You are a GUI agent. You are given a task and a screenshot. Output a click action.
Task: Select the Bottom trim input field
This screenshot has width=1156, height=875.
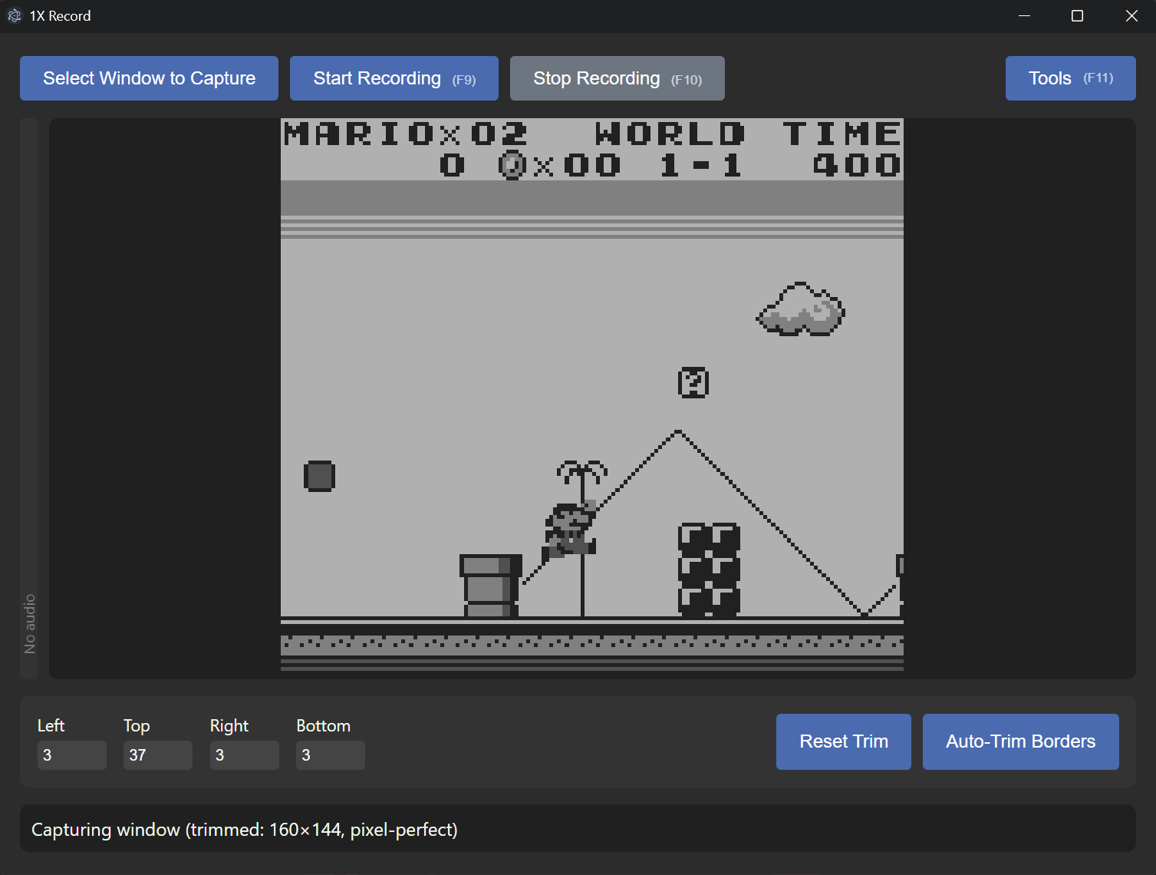(x=330, y=755)
